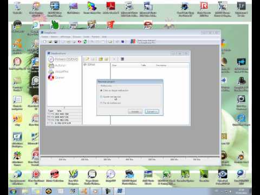
Task: Click the list view icon in project toolbar
Action: coord(122,59)
